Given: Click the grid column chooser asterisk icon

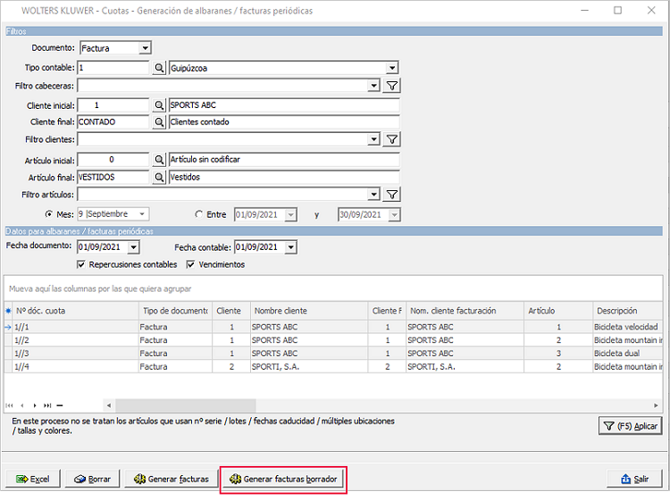Looking at the screenshot, I should (x=8, y=311).
